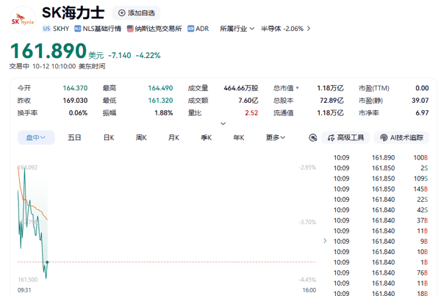The height and width of the screenshot is (296, 441).
Task: Click the 市净率 value 6.97
Action: [x=422, y=112]
